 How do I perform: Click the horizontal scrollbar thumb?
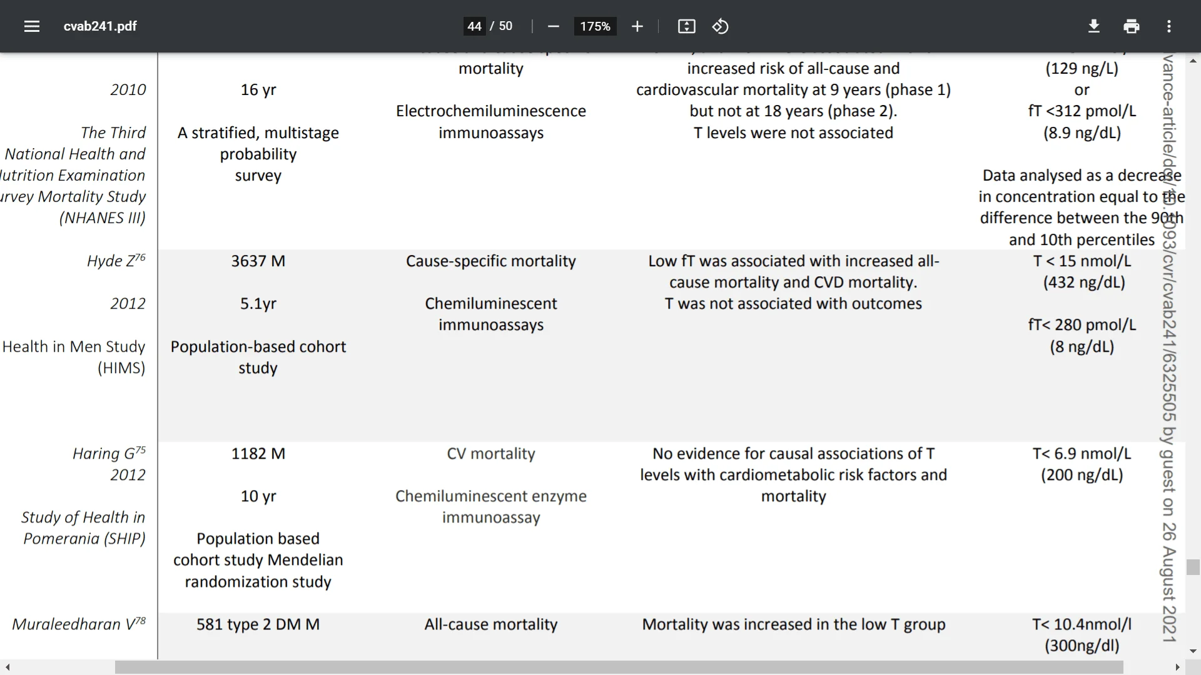pyautogui.click(x=619, y=667)
